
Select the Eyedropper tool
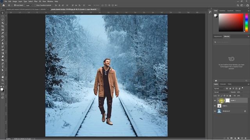point(3,33)
